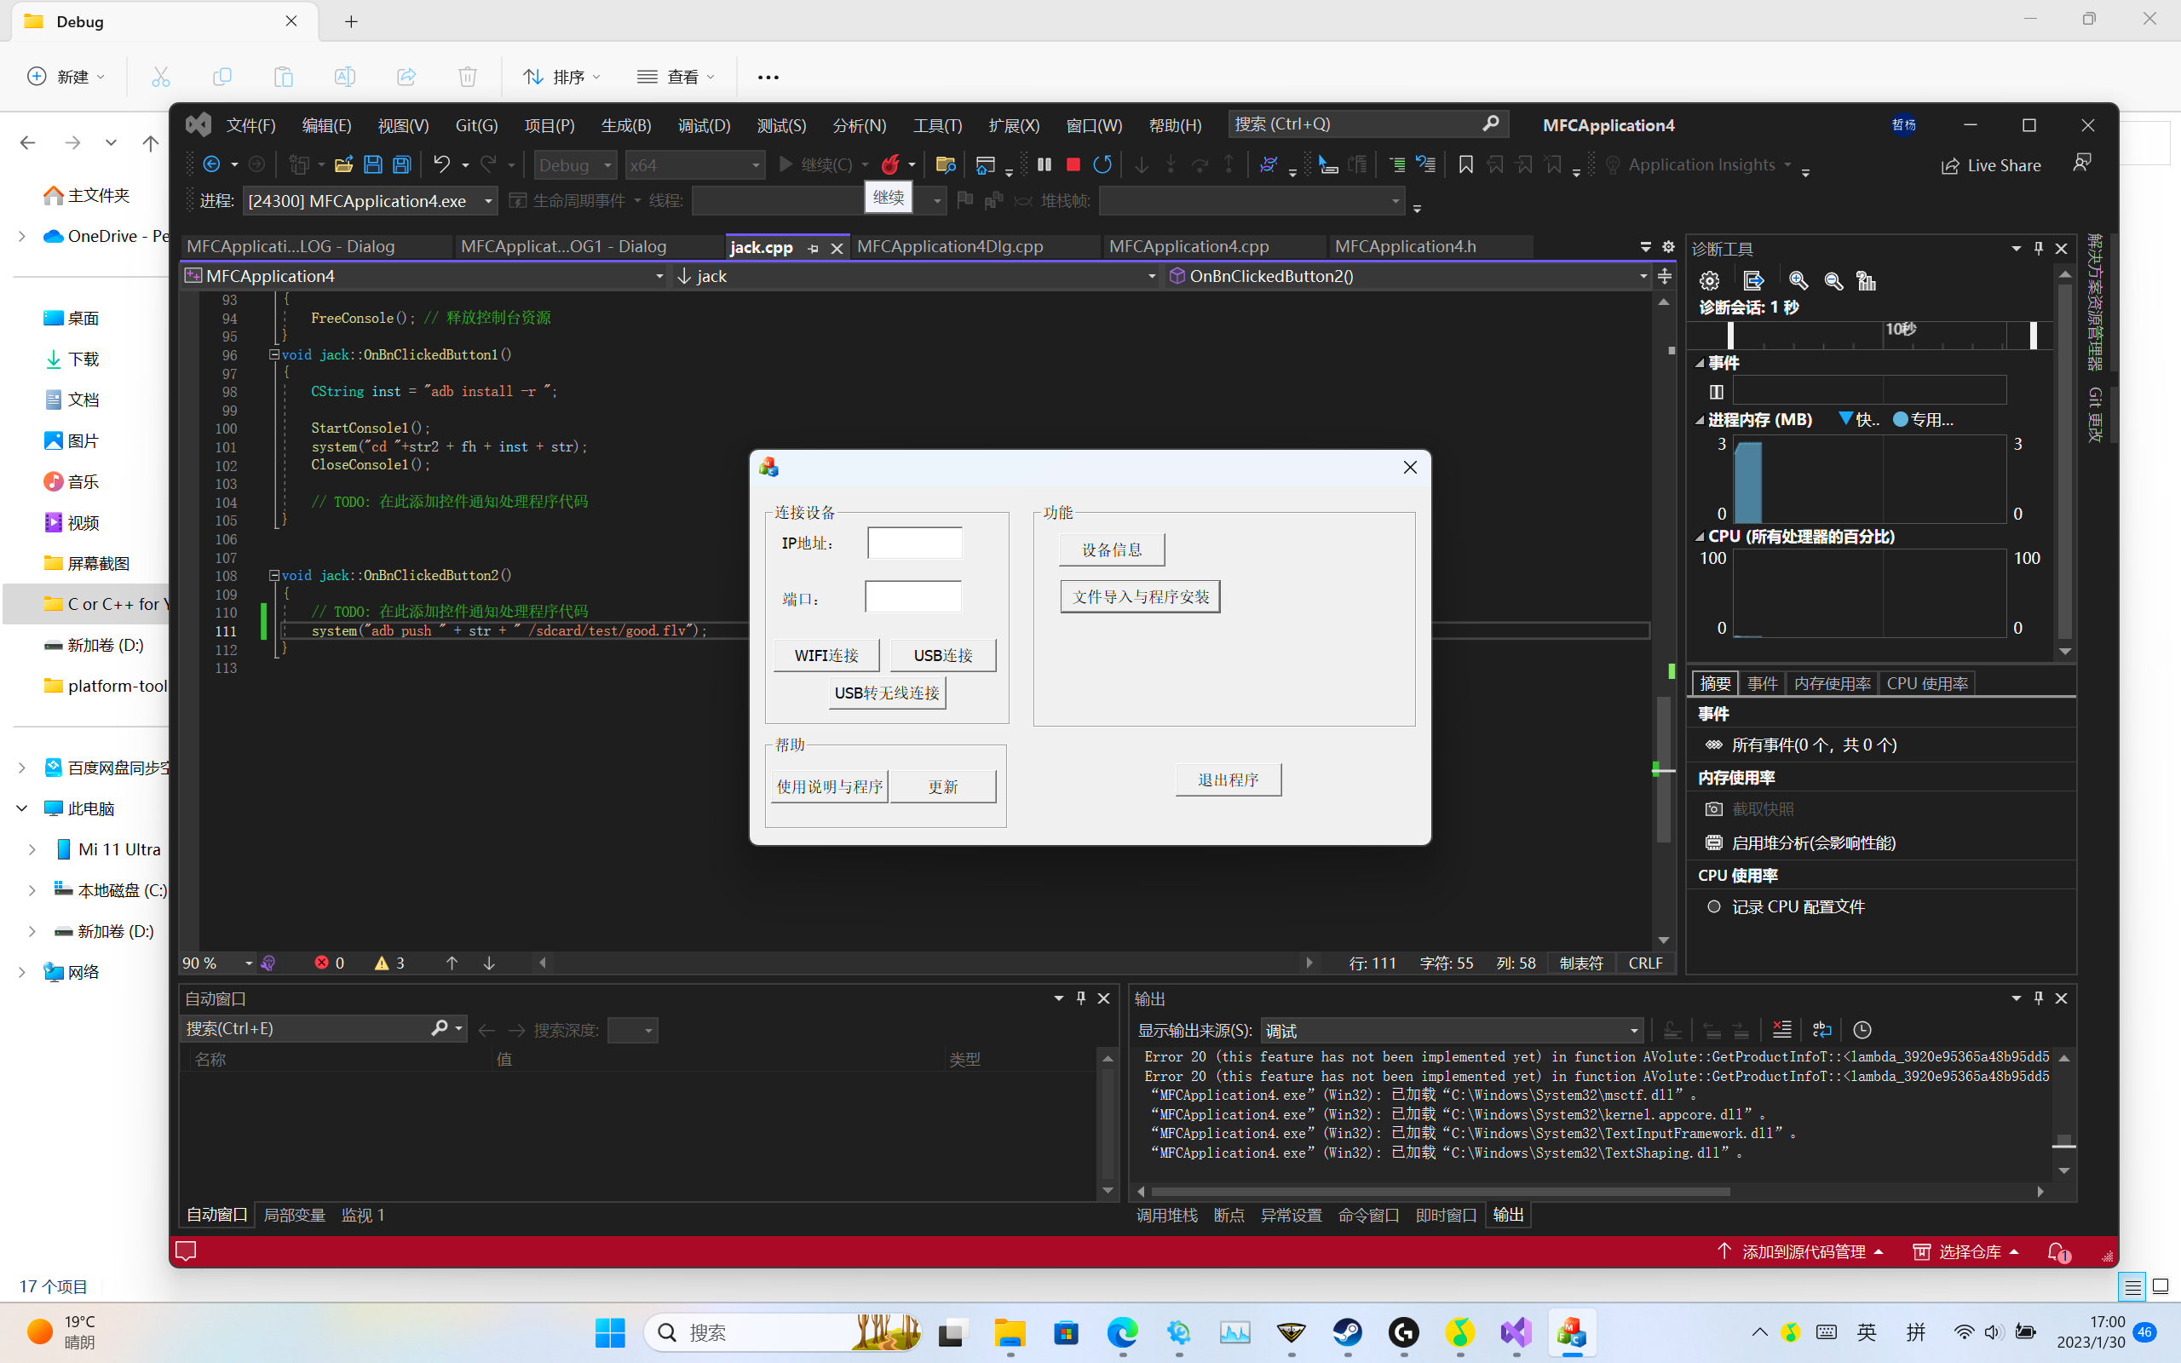Image resolution: width=2181 pixels, height=1363 pixels.
Task: Switch to MFCApplication4Dlg.cpp tab
Action: point(950,246)
